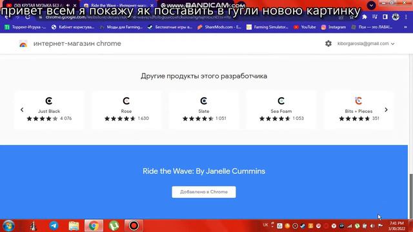Open the Бесплатные игры bookmark
This screenshot has height=232, width=413.
pyautogui.click(x=170, y=27)
